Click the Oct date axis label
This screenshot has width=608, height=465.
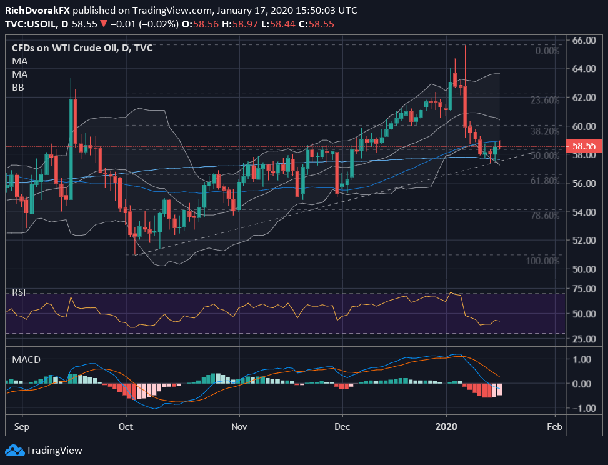pyautogui.click(x=126, y=427)
